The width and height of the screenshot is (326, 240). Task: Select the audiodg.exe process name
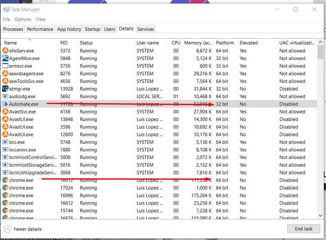click(x=22, y=96)
